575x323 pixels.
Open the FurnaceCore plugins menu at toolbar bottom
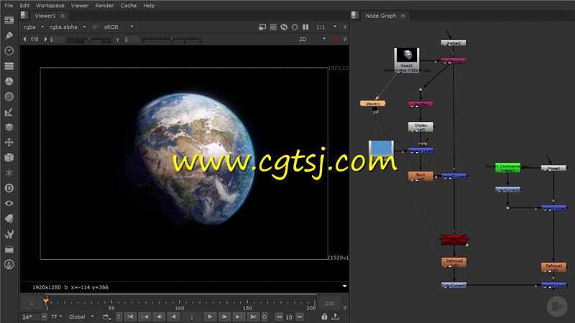pos(9,264)
